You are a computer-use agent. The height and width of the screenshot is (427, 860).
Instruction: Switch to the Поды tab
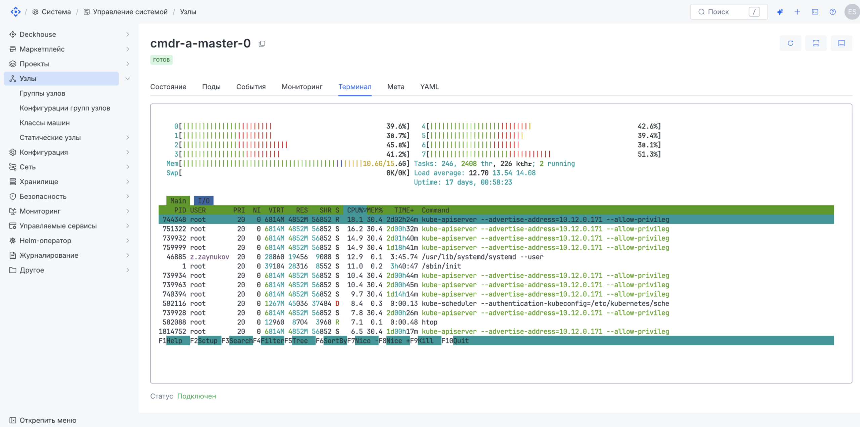[x=211, y=87]
